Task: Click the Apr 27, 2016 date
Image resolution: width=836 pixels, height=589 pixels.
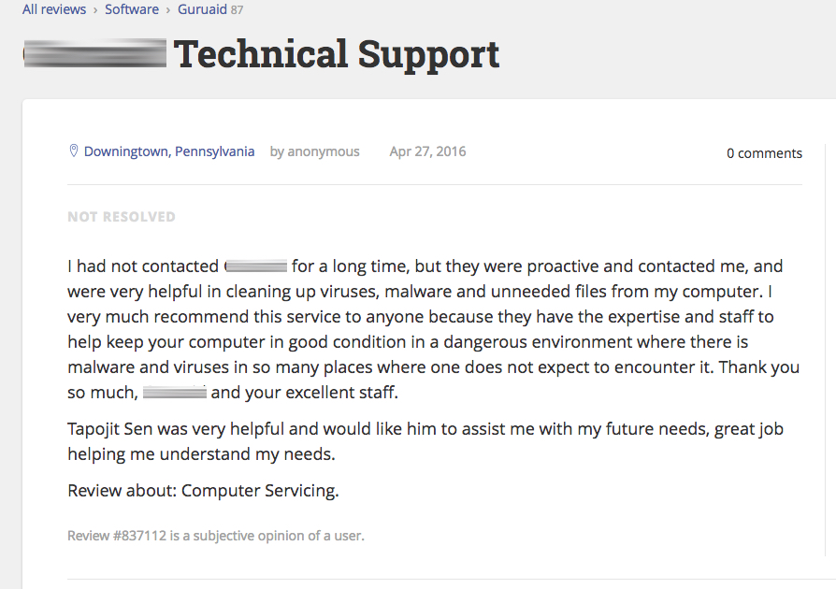Action: click(427, 151)
